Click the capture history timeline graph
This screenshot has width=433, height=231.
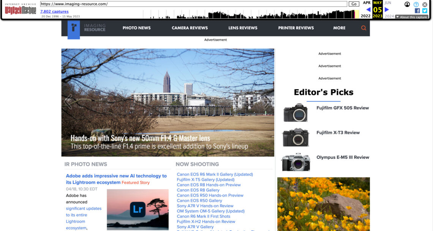[x=251, y=14]
